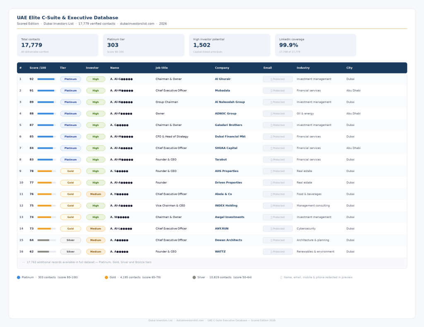Click the Name column header
This screenshot has height=327, width=424.
tap(115, 68)
